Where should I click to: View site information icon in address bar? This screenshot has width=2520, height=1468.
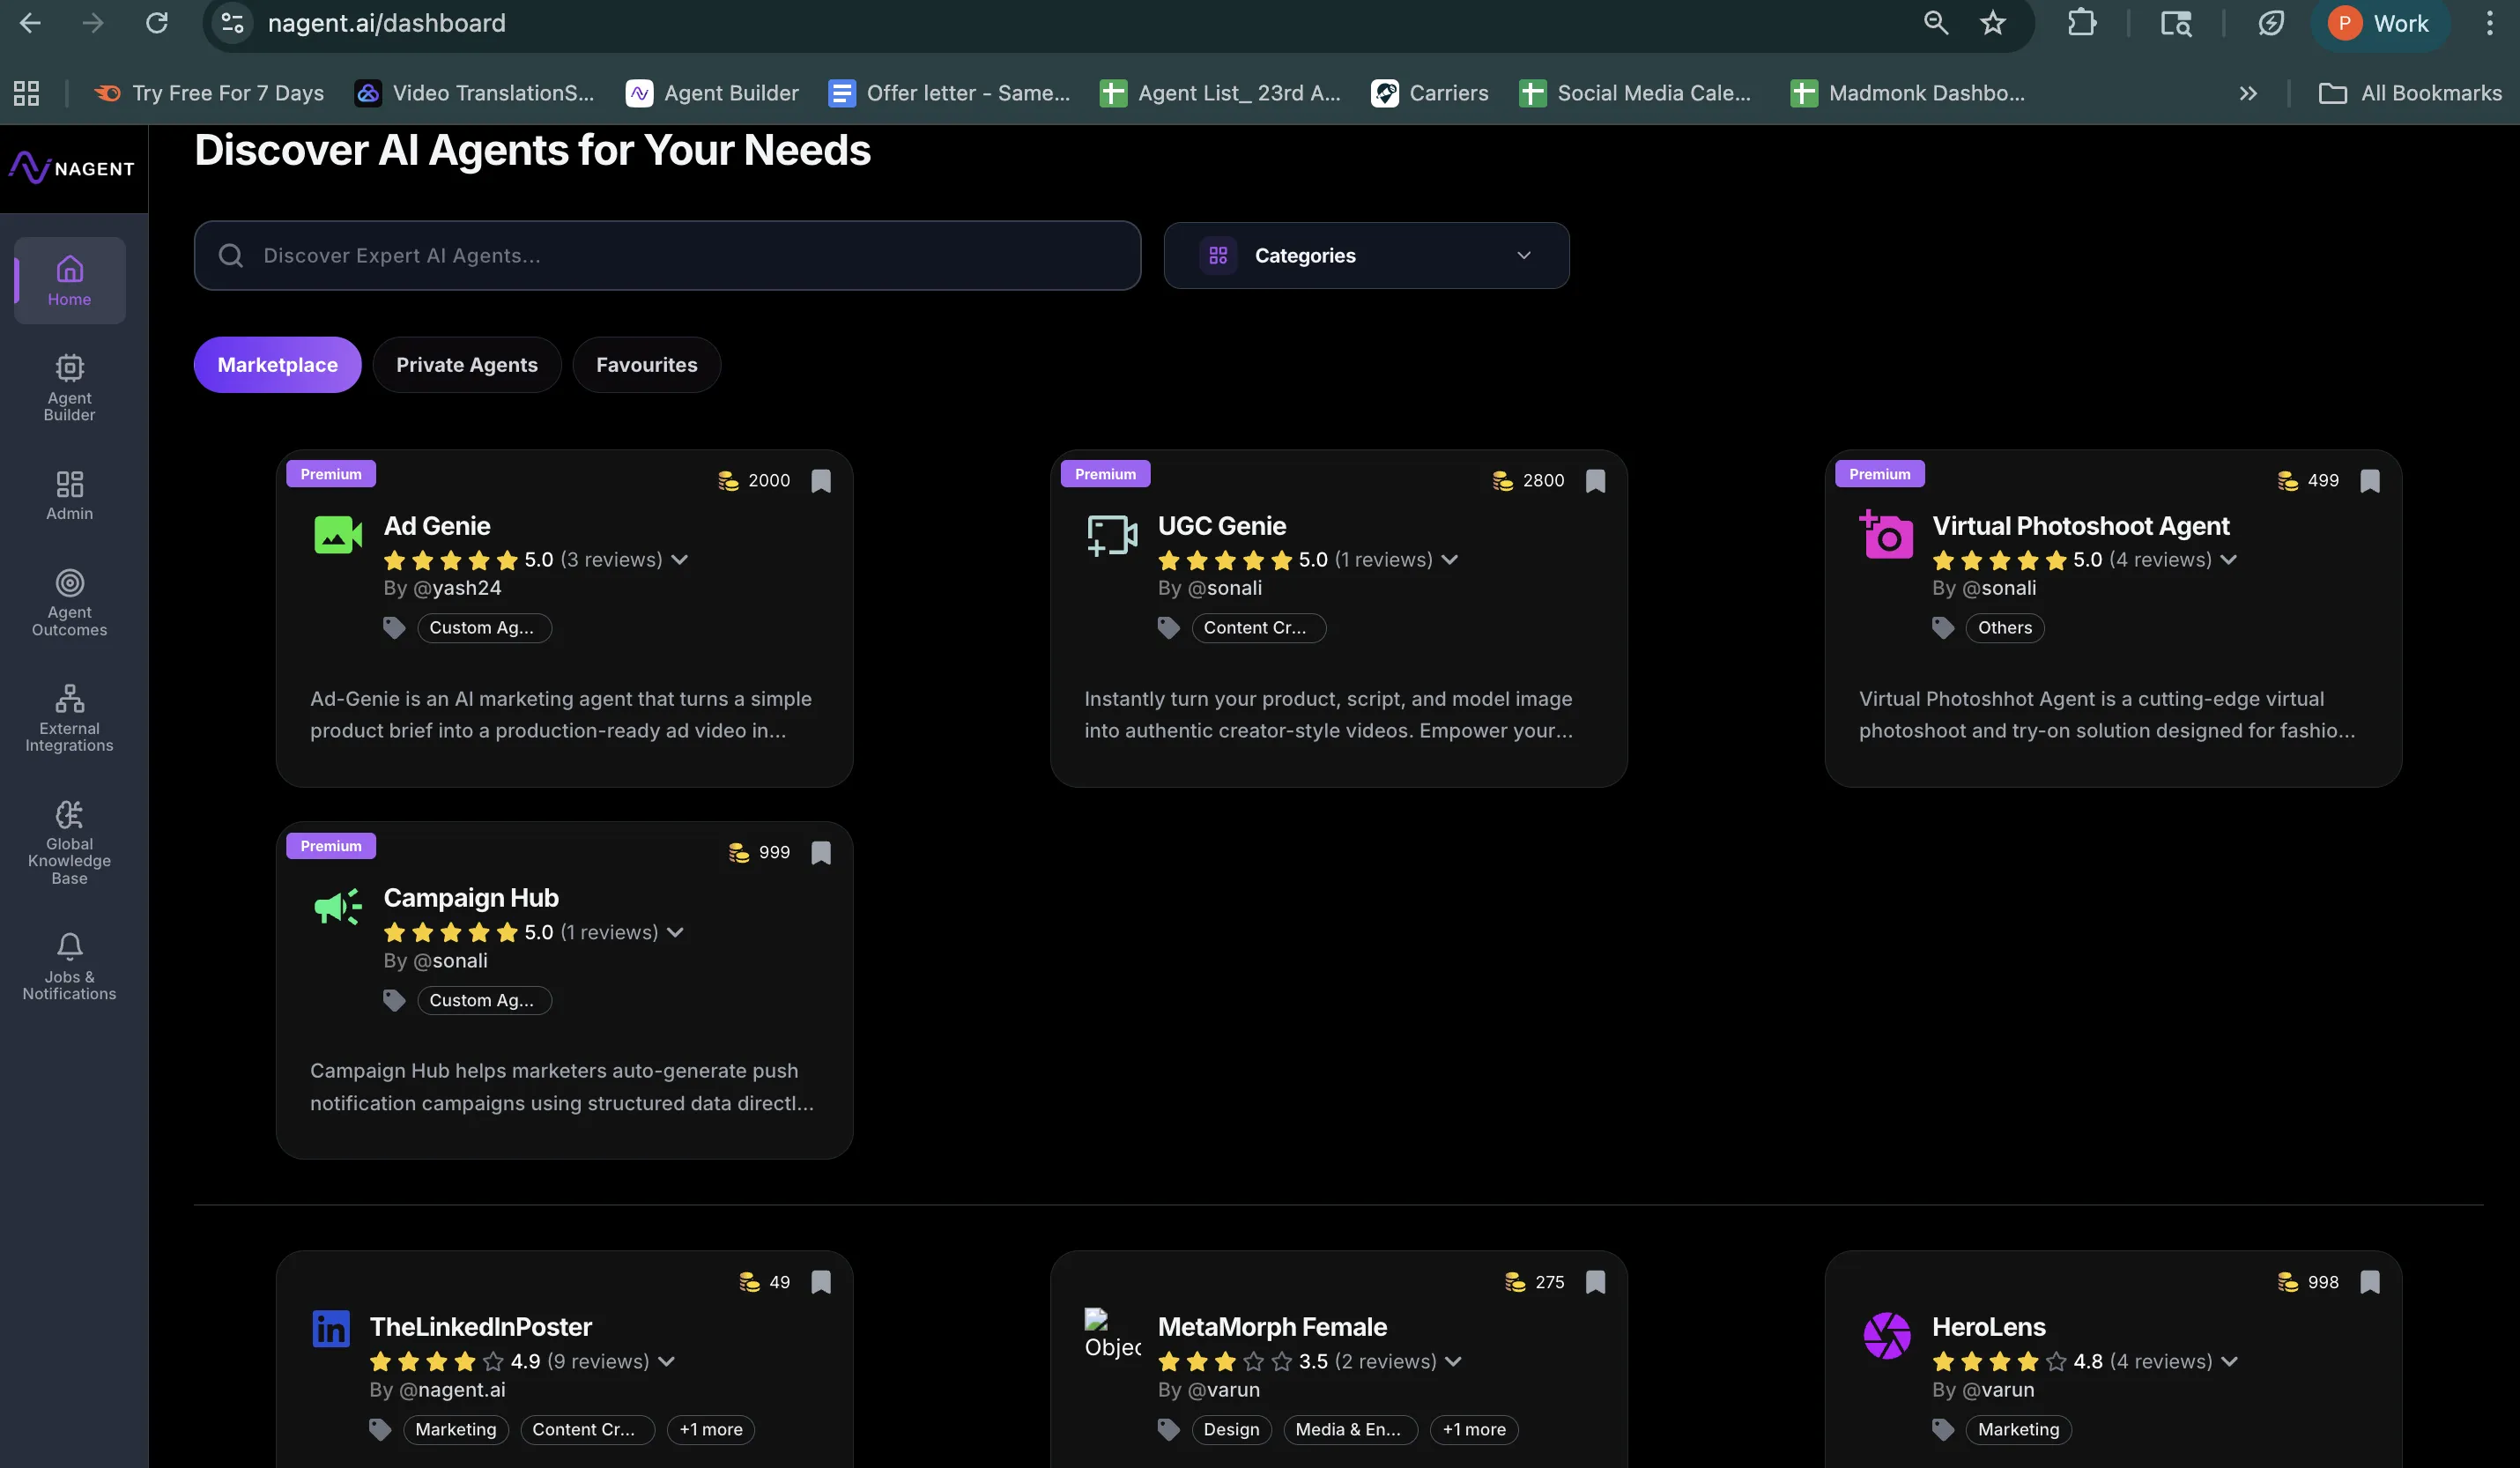coord(232,23)
